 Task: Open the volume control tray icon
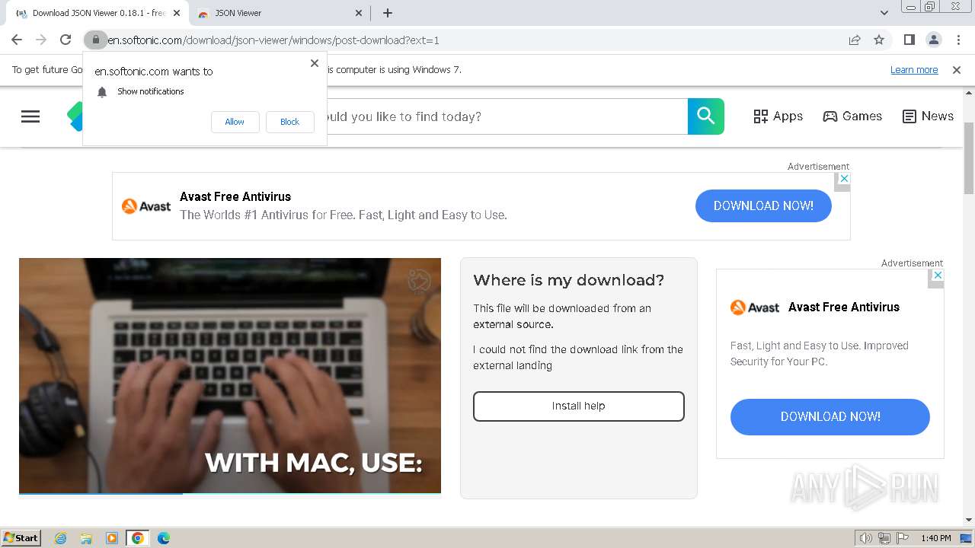[x=866, y=538]
